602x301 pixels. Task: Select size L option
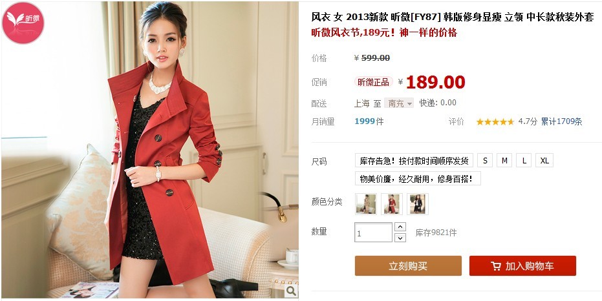coord(524,160)
